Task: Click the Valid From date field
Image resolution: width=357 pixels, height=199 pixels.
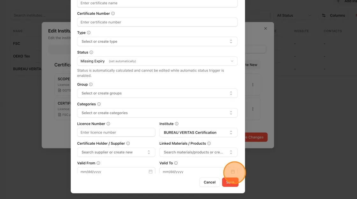Action: (116, 171)
